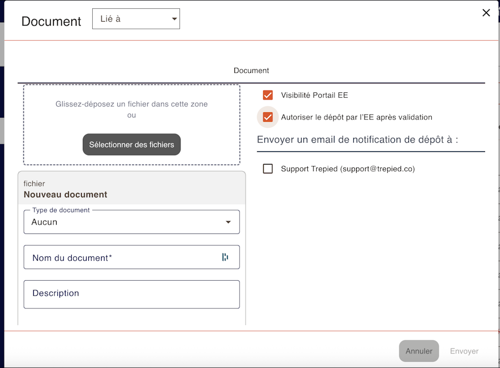Click into the Description field
Viewport: 500px width, 368px height.
coord(131,294)
